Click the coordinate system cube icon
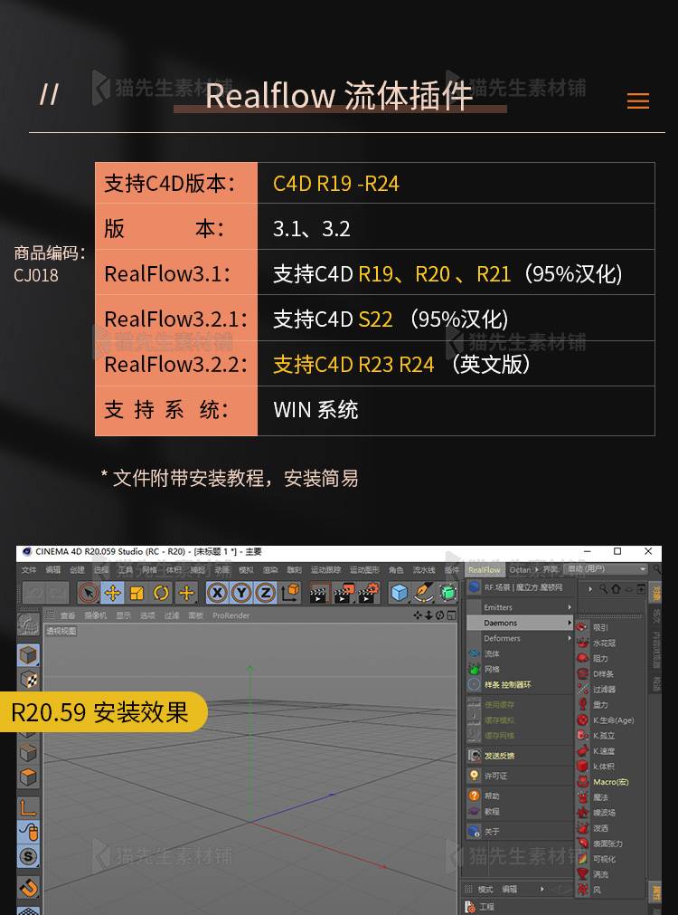Viewport: 678px width, 915px height. click(x=290, y=593)
